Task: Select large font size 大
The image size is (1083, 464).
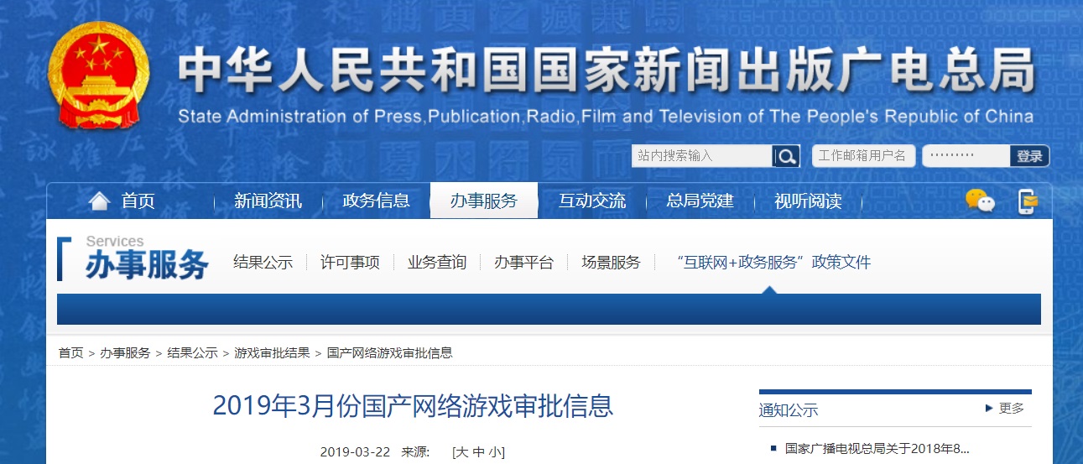Action: pyautogui.click(x=461, y=452)
